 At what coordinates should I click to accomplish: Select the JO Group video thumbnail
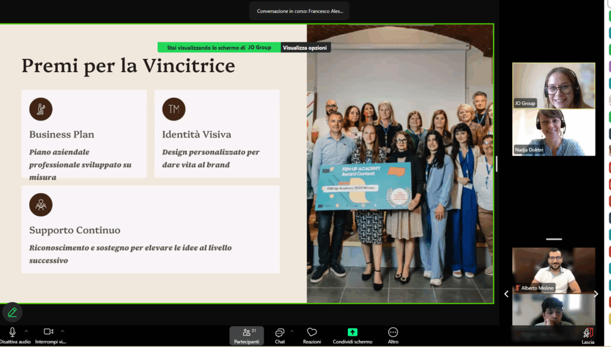tap(553, 85)
